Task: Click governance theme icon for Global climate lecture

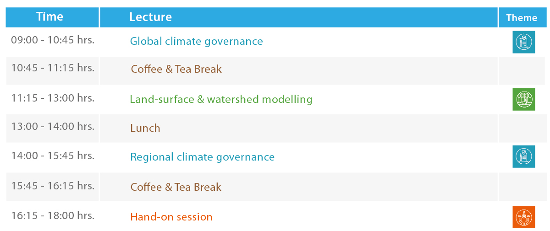Action: 523,42
